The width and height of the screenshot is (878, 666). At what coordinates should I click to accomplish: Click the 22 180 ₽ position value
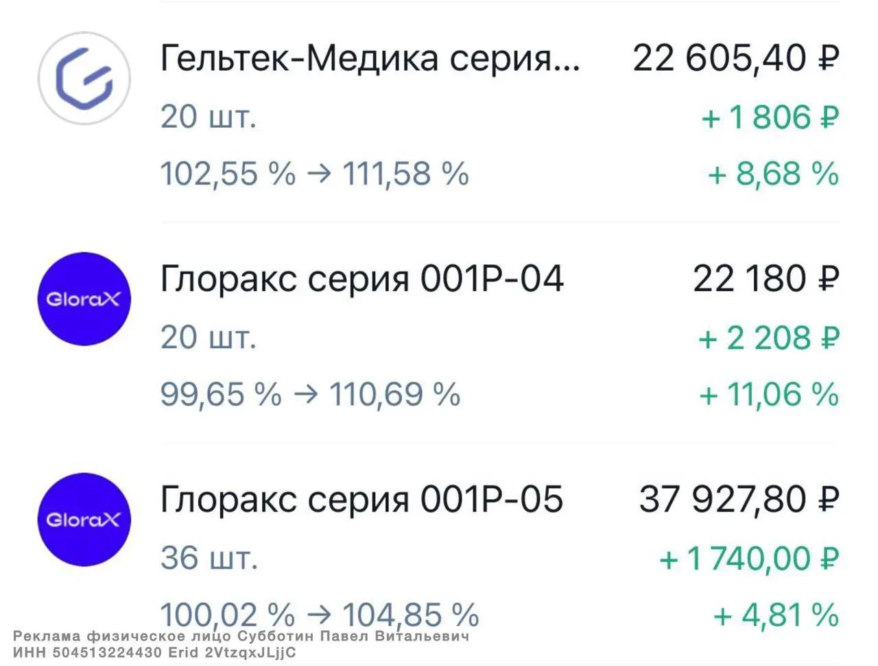(x=766, y=279)
